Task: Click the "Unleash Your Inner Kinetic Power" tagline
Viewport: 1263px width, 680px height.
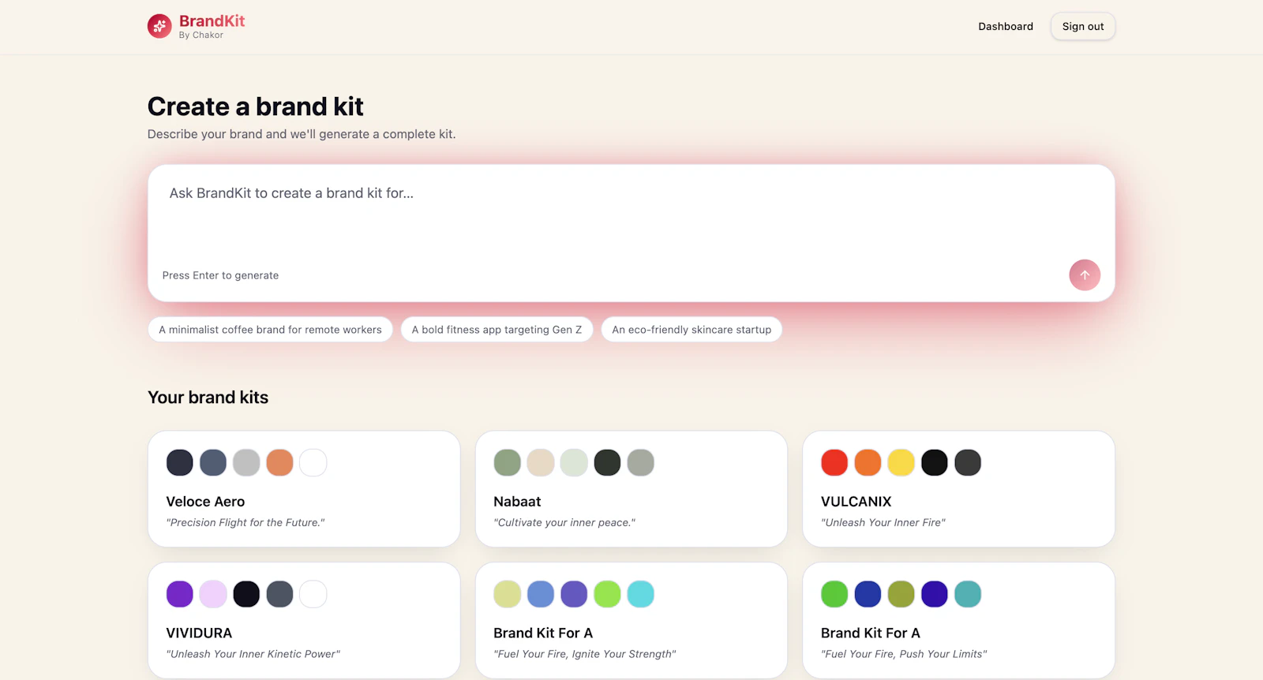Action: [x=253, y=654]
